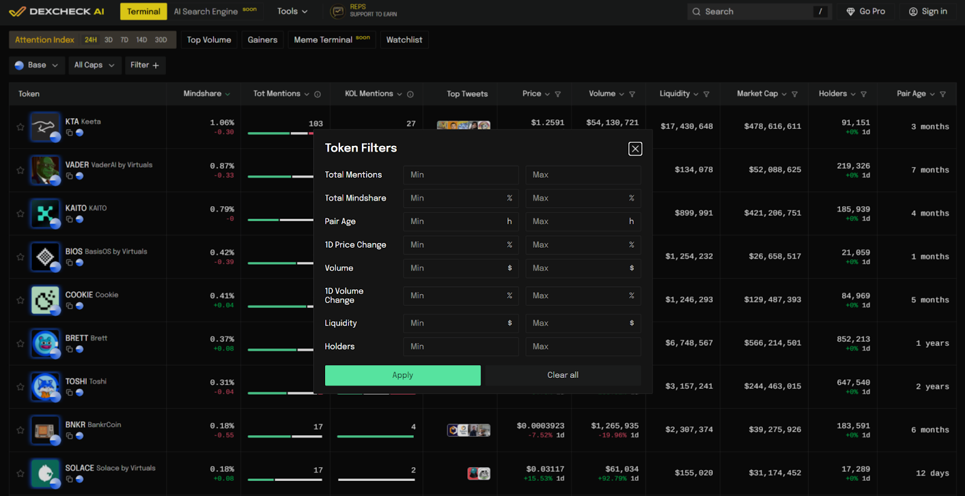This screenshot has height=496, width=965.
Task: Star the KTA Keeta token
Action: pos(21,127)
